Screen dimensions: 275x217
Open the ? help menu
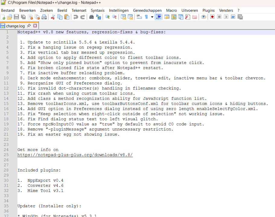pos(238,11)
